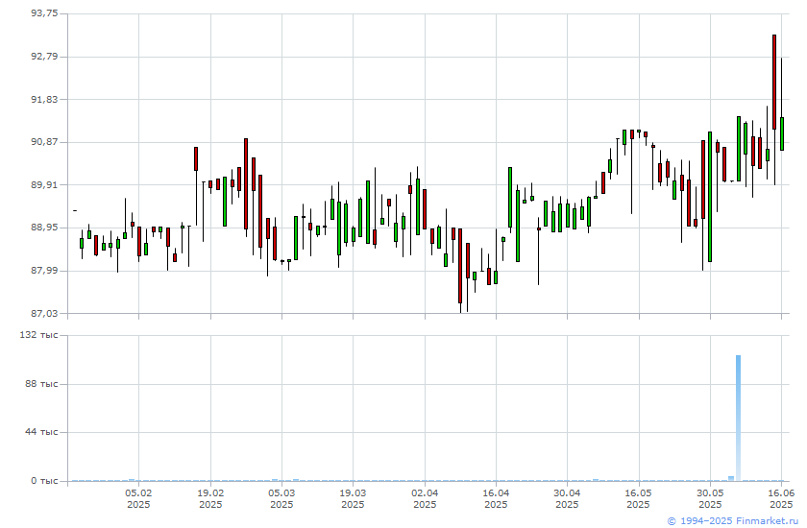Click the 16.04 2025 date label

pos(496,498)
